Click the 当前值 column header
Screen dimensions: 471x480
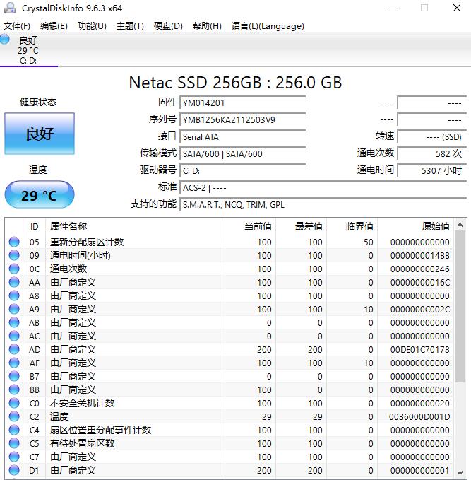pyautogui.click(x=250, y=226)
